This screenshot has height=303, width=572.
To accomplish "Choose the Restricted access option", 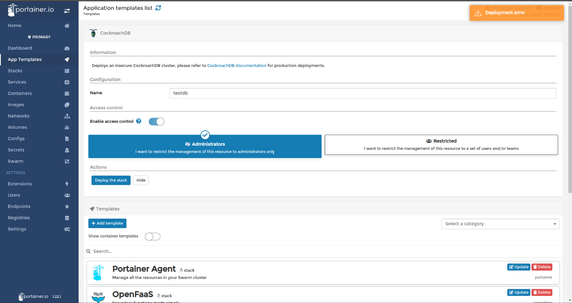I will [441, 145].
